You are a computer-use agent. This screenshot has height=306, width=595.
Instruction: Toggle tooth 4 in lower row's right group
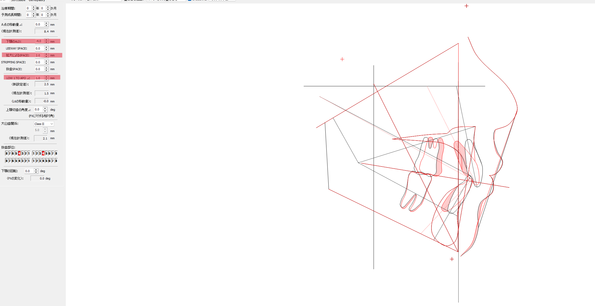[x=43, y=161]
